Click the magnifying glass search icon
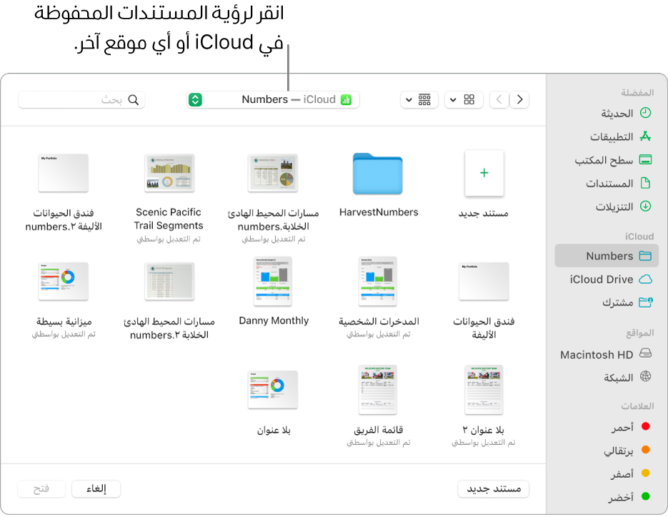668x517 pixels. click(x=134, y=100)
